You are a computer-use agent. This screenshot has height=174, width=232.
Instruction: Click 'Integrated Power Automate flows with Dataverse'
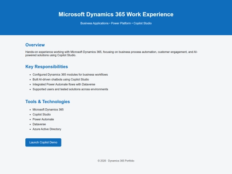click(x=64, y=84)
